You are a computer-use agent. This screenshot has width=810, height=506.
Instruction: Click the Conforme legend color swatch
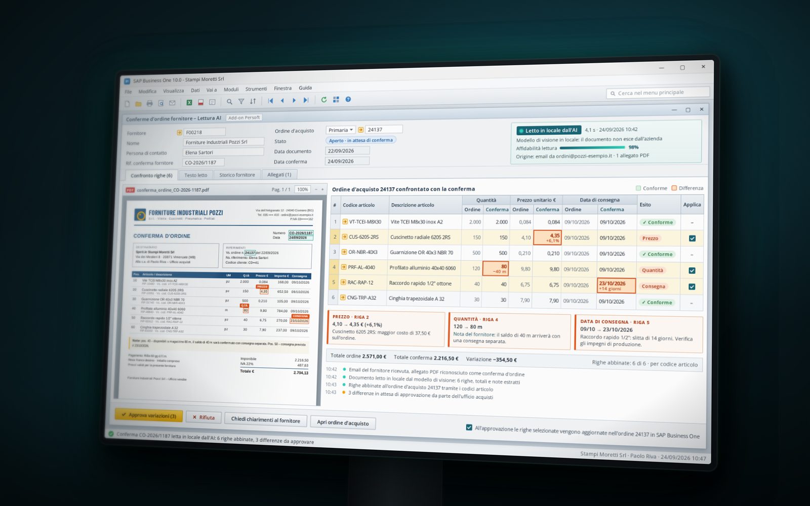(638, 188)
